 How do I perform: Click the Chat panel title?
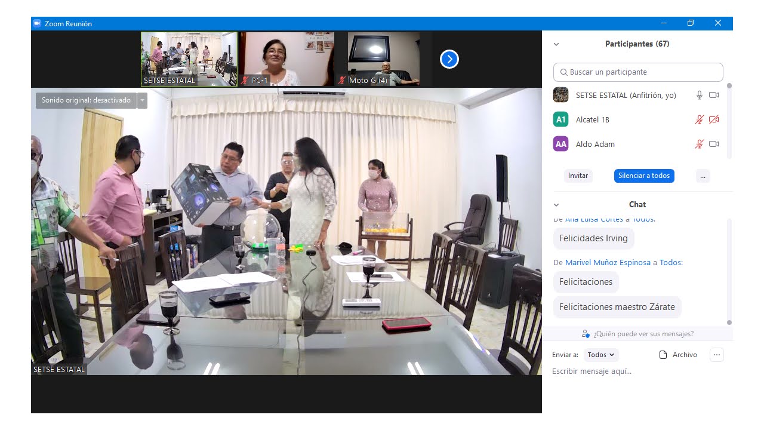click(x=637, y=205)
